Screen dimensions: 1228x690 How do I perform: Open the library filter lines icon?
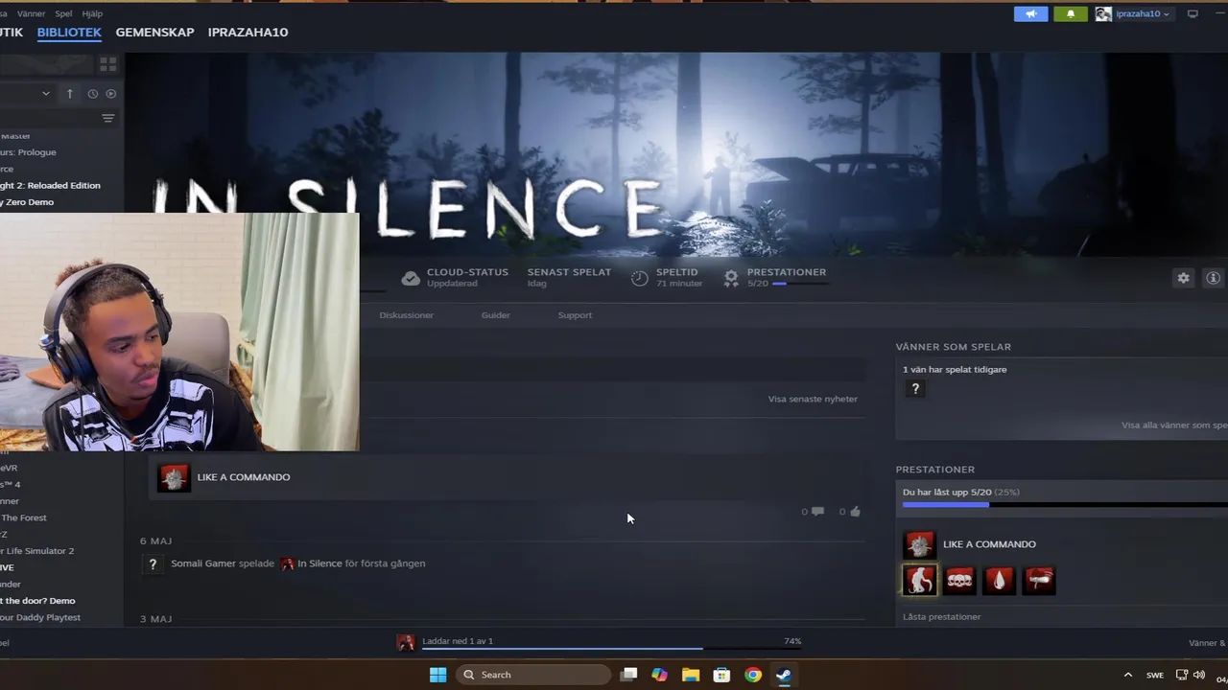click(108, 119)
